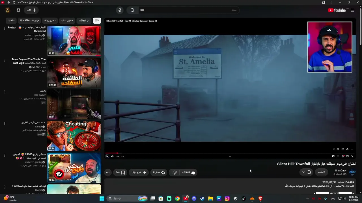Open the notifications bell in the header
The width and height of the screenshot is (362, 203).
coord(18,10)
